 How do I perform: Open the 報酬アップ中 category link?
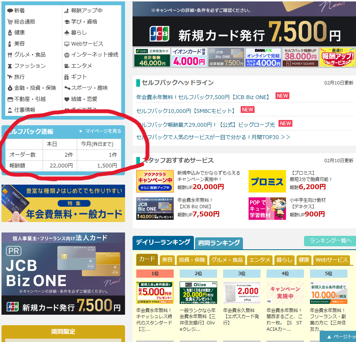87,10
